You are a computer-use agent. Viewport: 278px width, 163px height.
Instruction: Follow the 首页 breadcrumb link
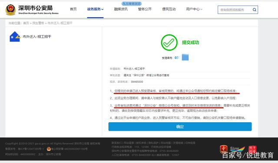pyautogui.click(x=26, y=23)
